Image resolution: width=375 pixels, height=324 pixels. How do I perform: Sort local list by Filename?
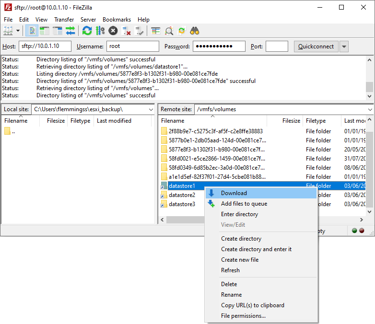(x=16, y=121)
